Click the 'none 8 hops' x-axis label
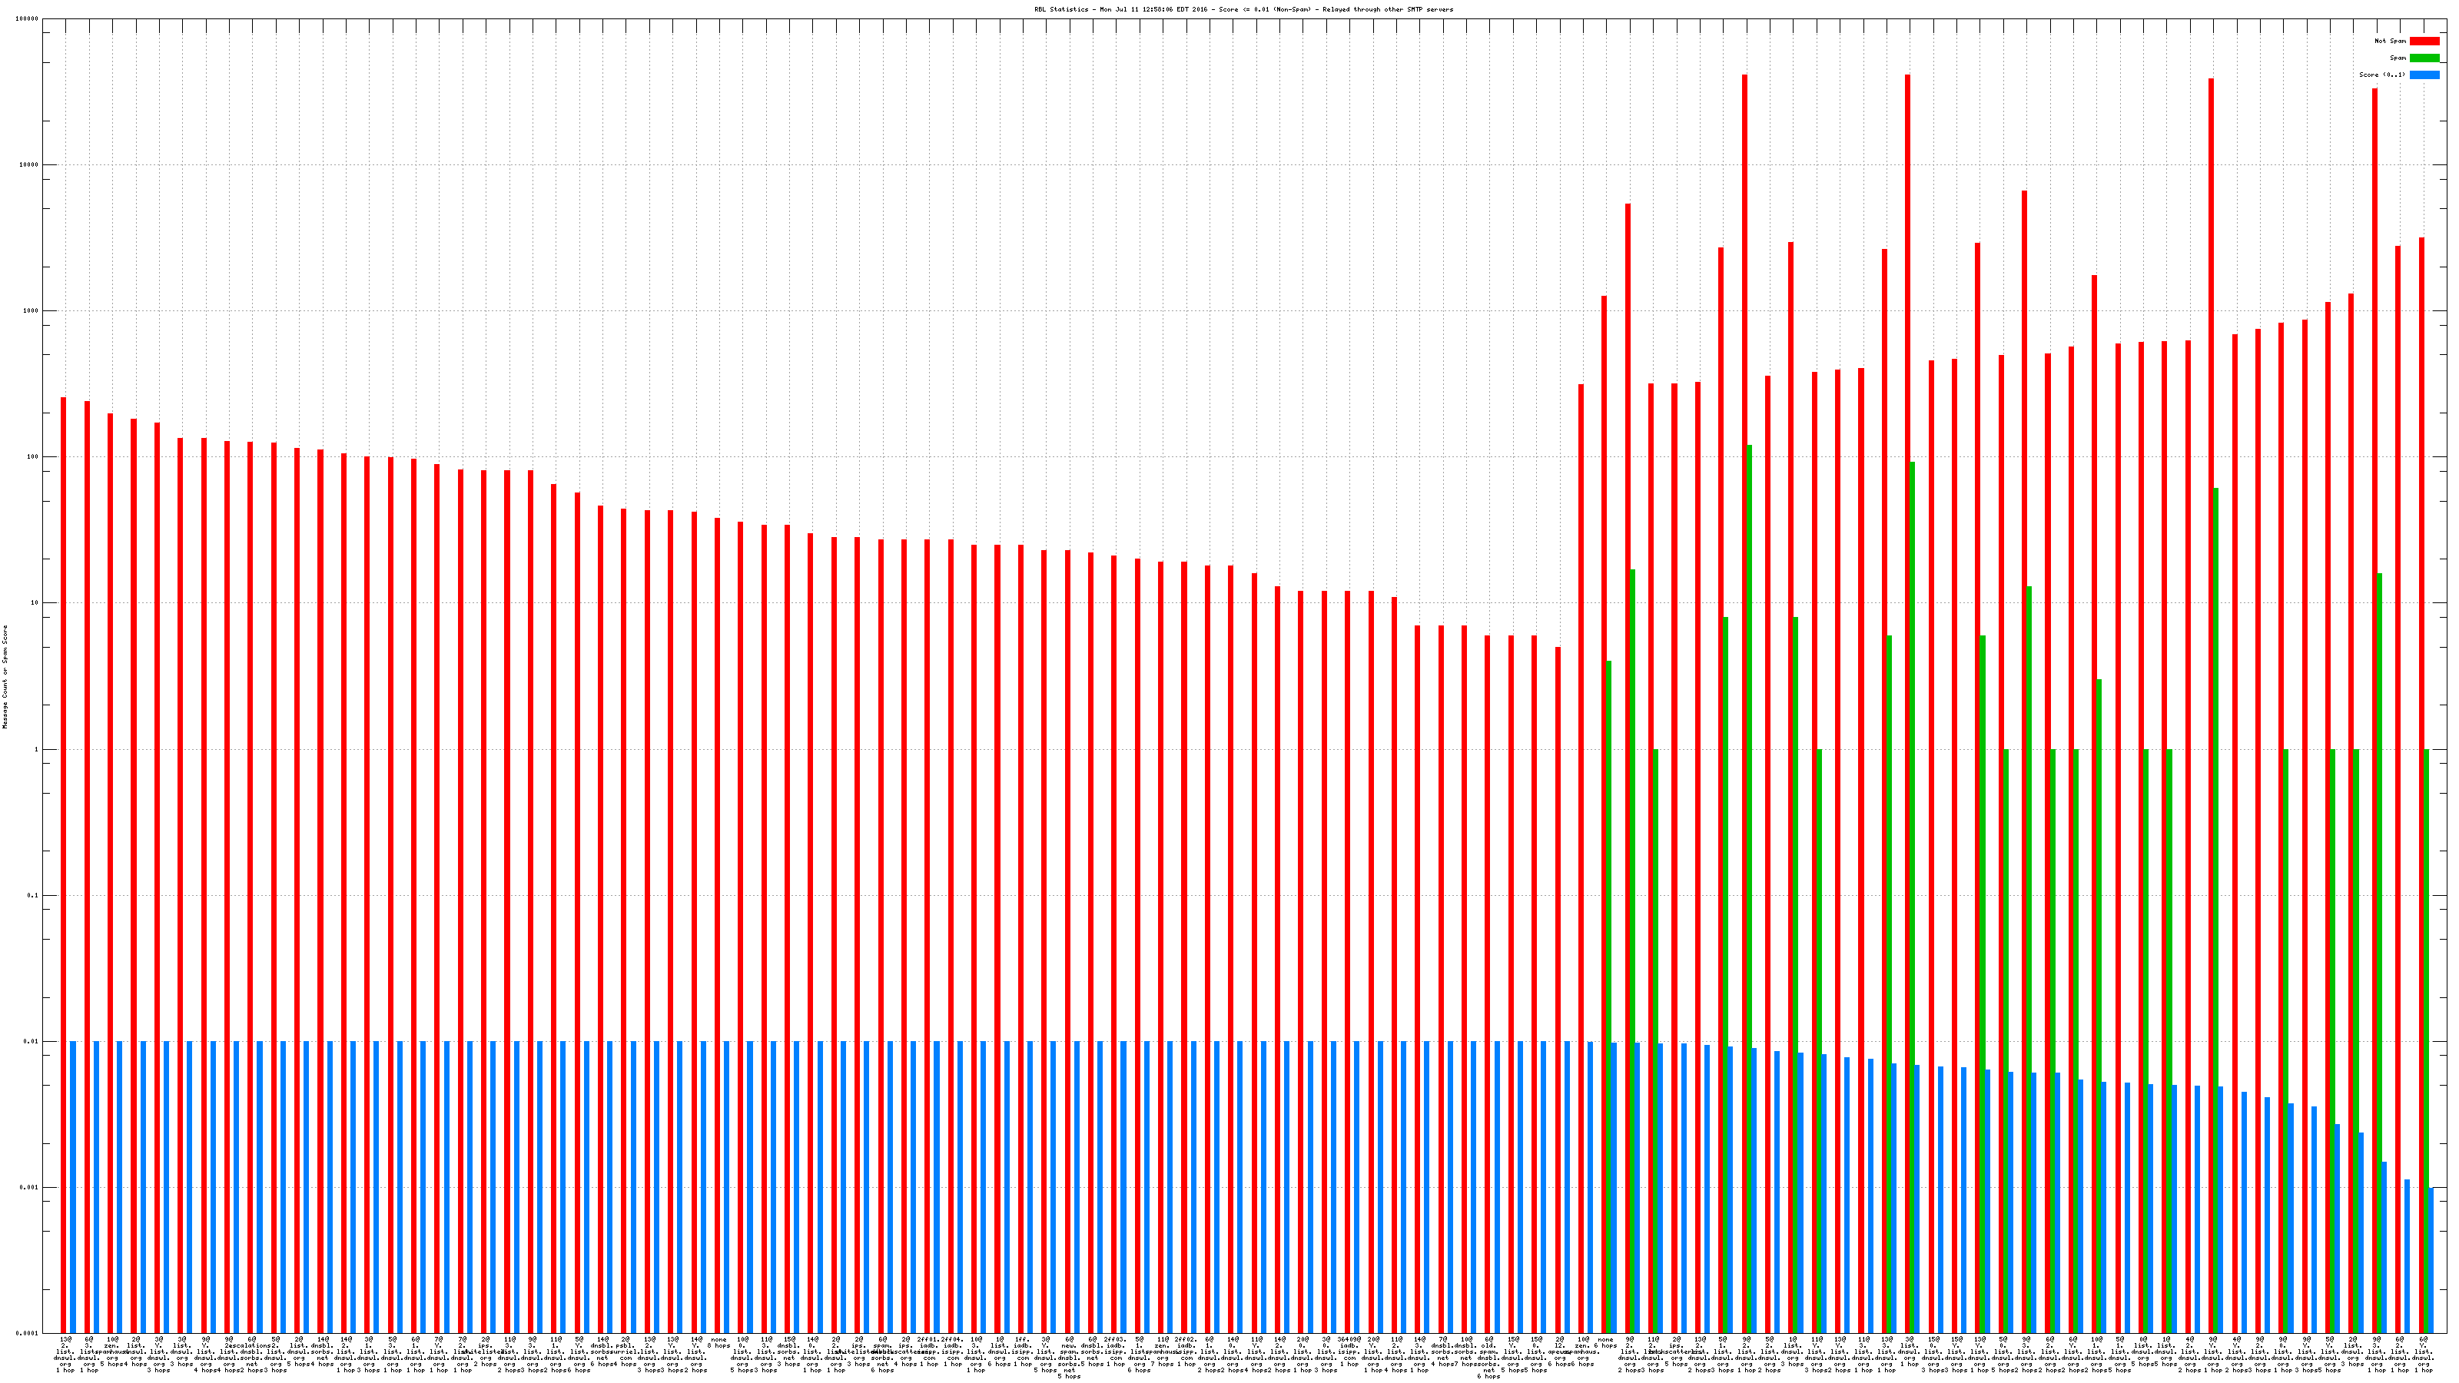 pos(718,1343)
